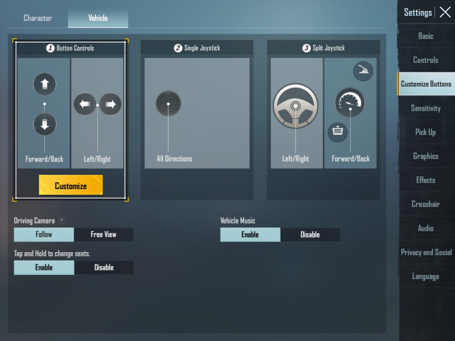Open the Basic settings section
455x341 pixels.
point(426,36)
